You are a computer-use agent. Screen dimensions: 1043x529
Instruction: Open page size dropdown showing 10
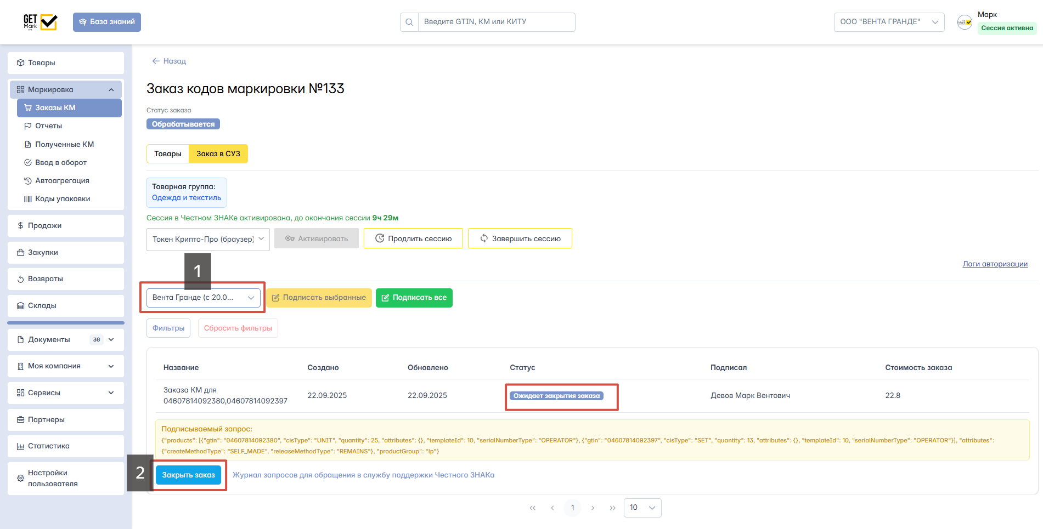pyautogui.click(x=642, y=508)
